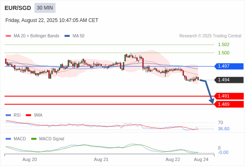The height and width of the screenshot is (166, 245).
Task: Click the Aug 24 date axis label
Action: point(201,160)
